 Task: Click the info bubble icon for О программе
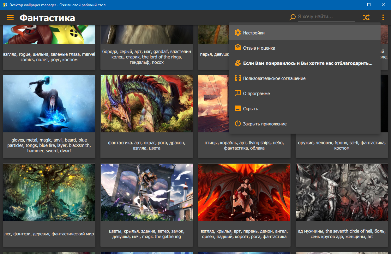[238, 93]
